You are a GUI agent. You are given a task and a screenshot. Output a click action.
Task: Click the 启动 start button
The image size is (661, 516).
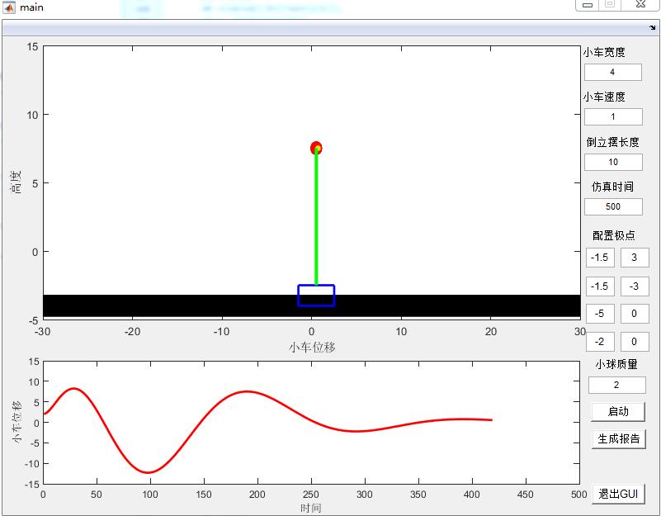[618, 411]
